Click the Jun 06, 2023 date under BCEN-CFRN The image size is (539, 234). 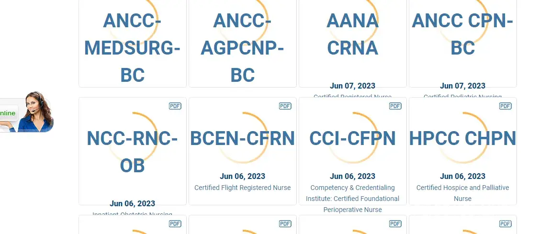243,176
